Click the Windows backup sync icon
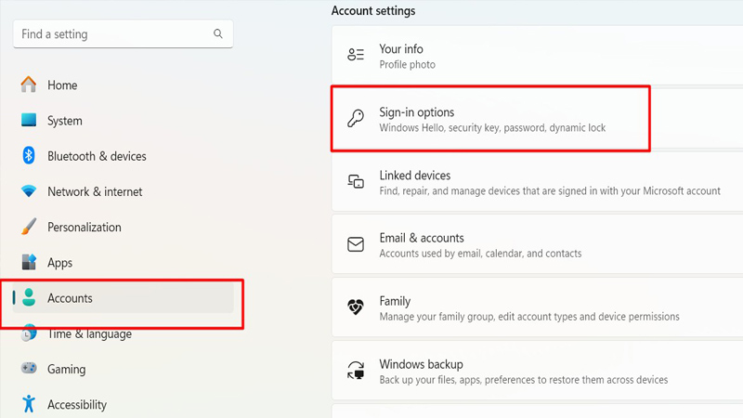The width and height of the screenshot is (743, 418). [356, 370]
